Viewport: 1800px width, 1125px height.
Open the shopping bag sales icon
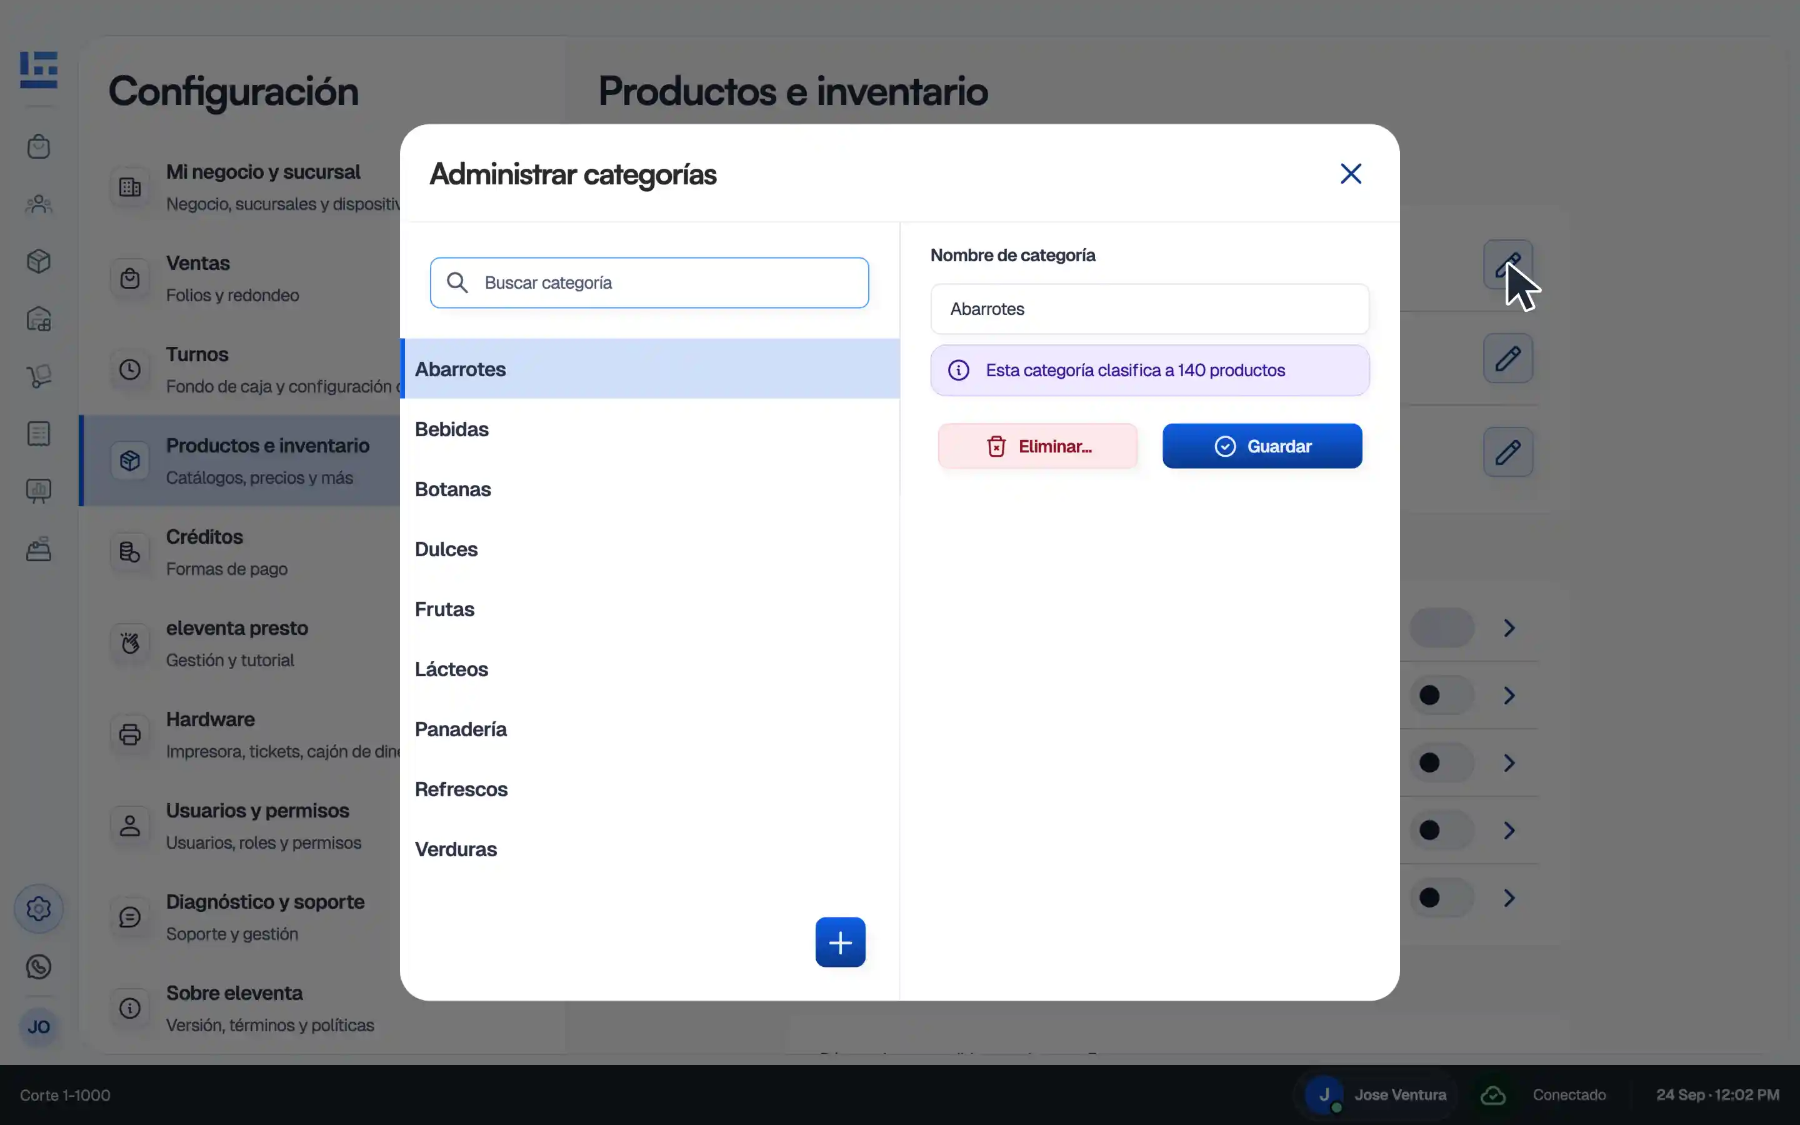coord(39,147)
